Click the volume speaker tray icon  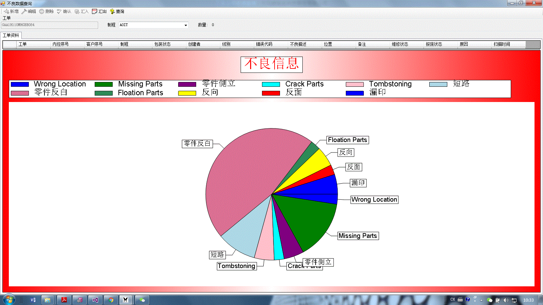(x=506, y=300)
